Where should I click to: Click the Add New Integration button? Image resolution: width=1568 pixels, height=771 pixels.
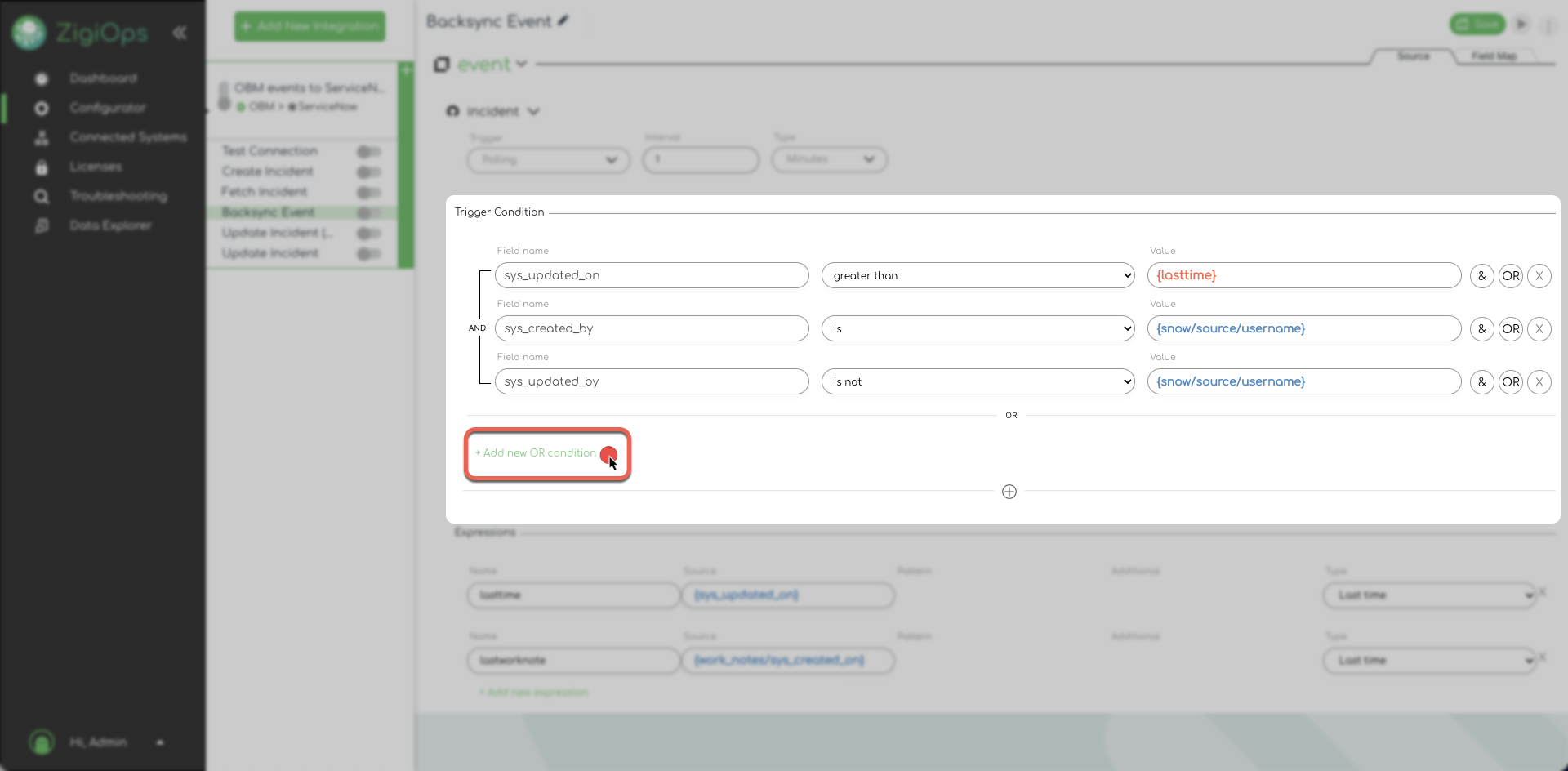310,26
